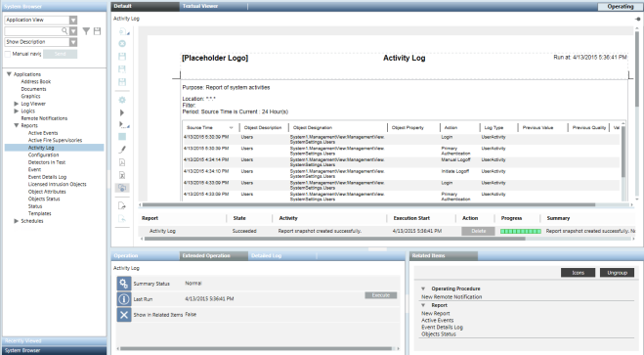Click the PDF export icon in report toolbar
The width and height of the screenshot is (644, 355).
(x=122, y=162)
